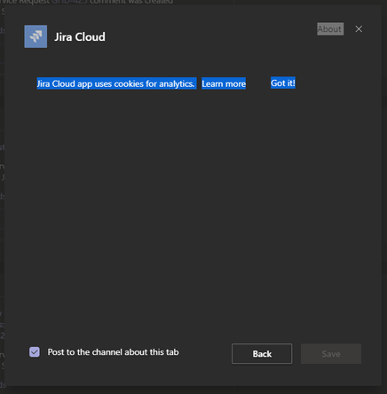Open the Learn more cookies link
This screenshot has height=394, width=387.
point(224,83)
